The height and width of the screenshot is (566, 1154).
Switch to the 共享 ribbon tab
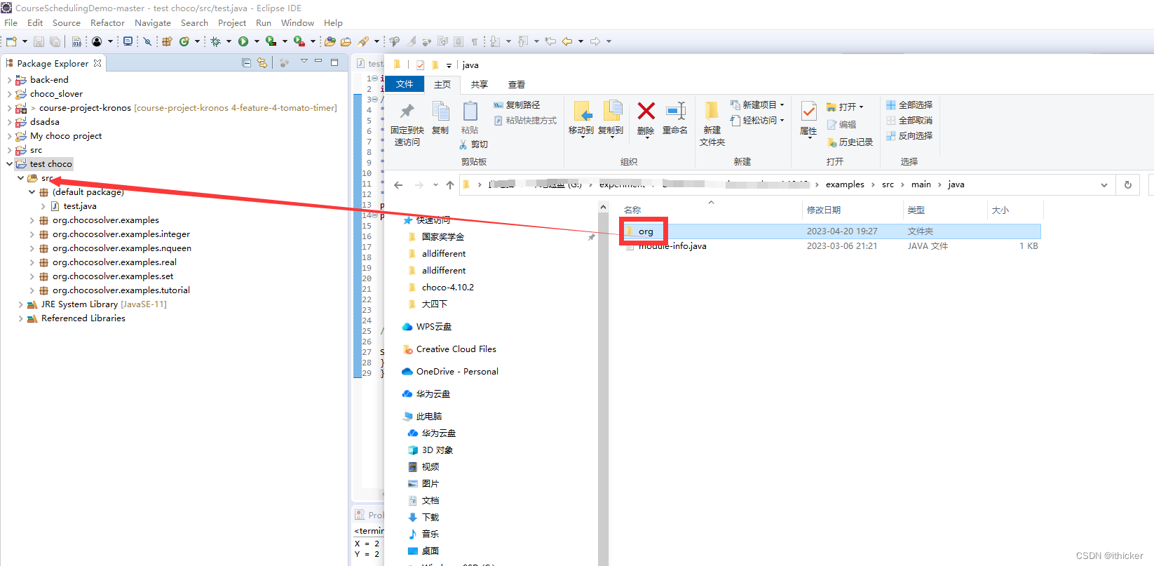[x=480, y=85]
